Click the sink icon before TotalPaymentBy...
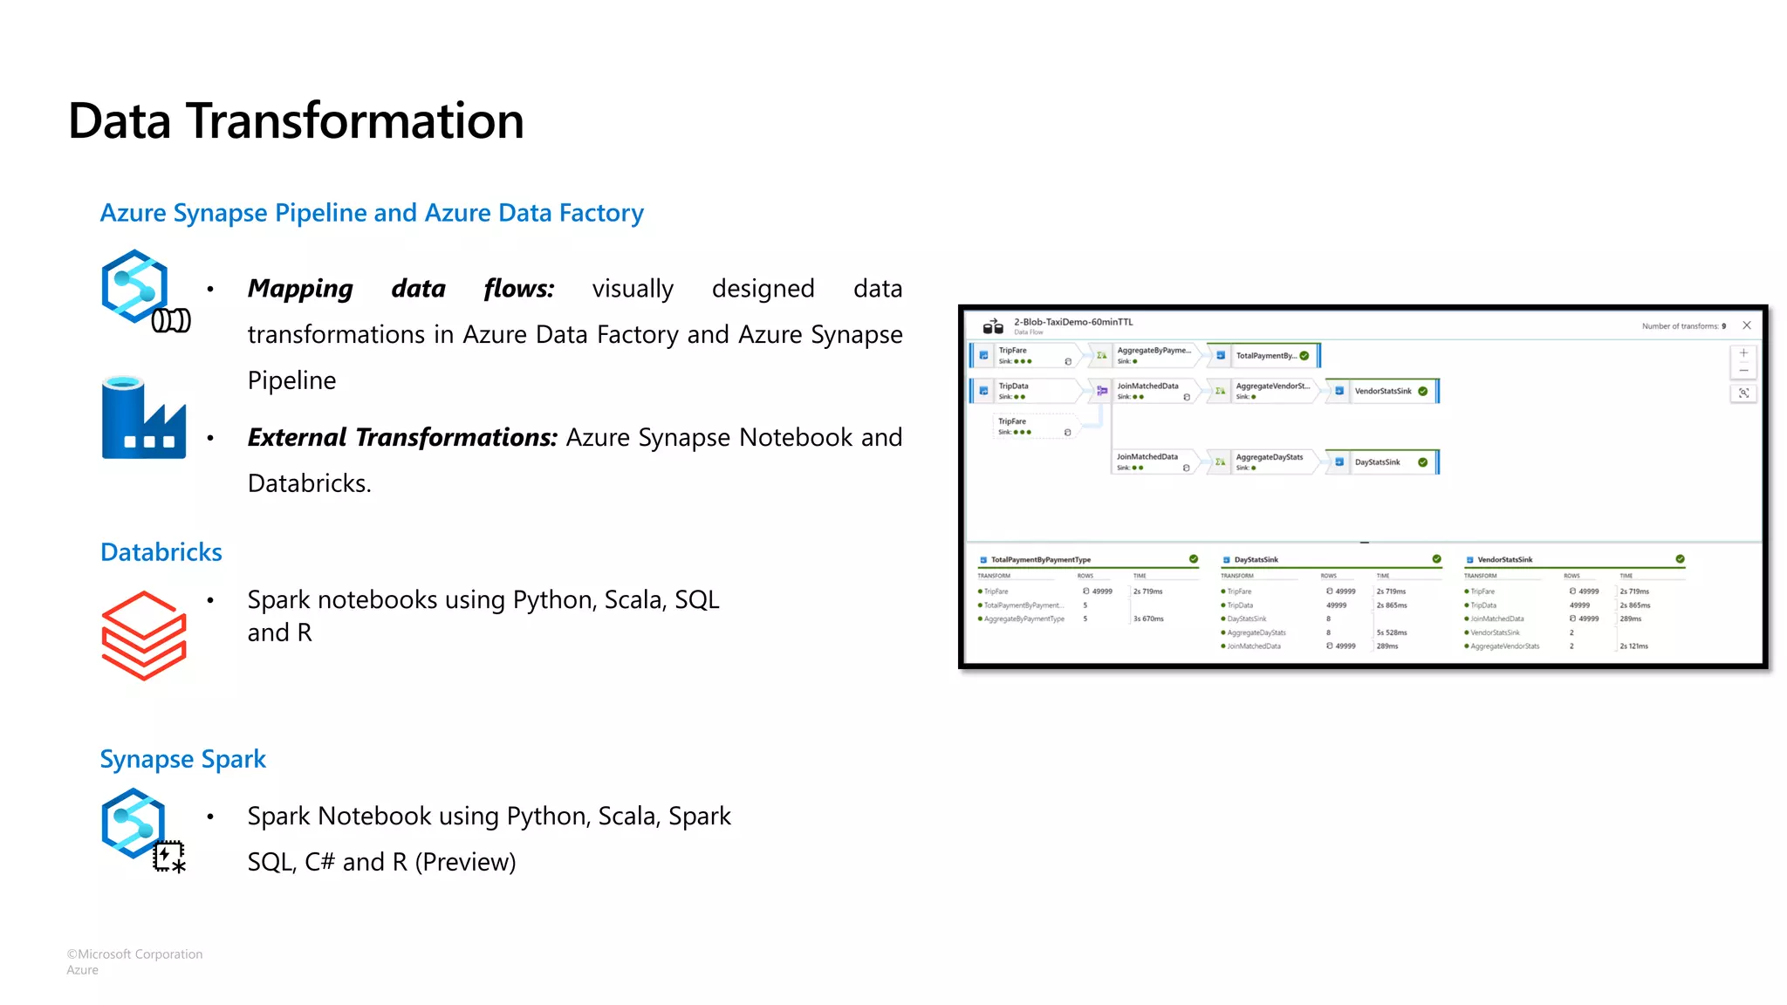 pyautogui.click(x=1221, y=355)
